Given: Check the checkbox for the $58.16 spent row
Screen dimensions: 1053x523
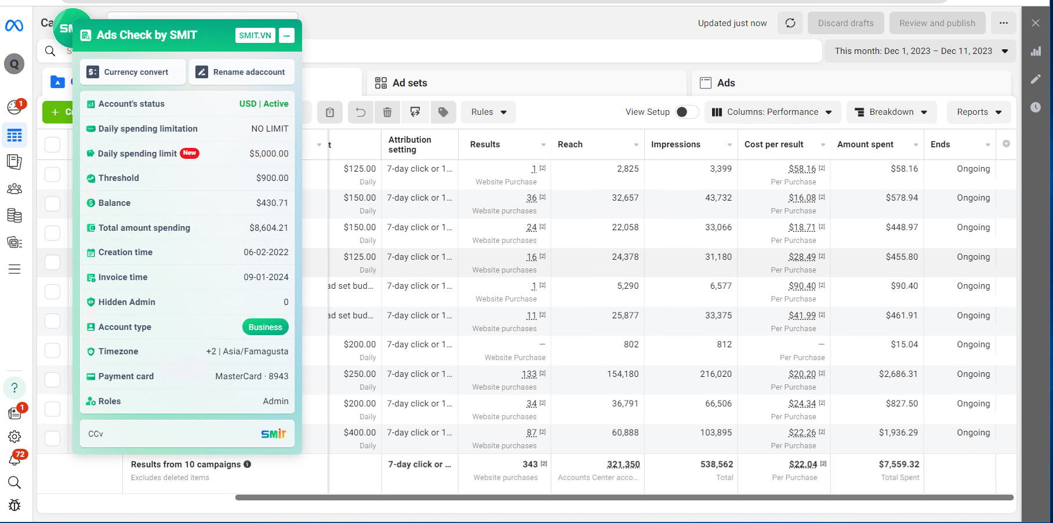Looking at the screenshot, I should 52,175.
